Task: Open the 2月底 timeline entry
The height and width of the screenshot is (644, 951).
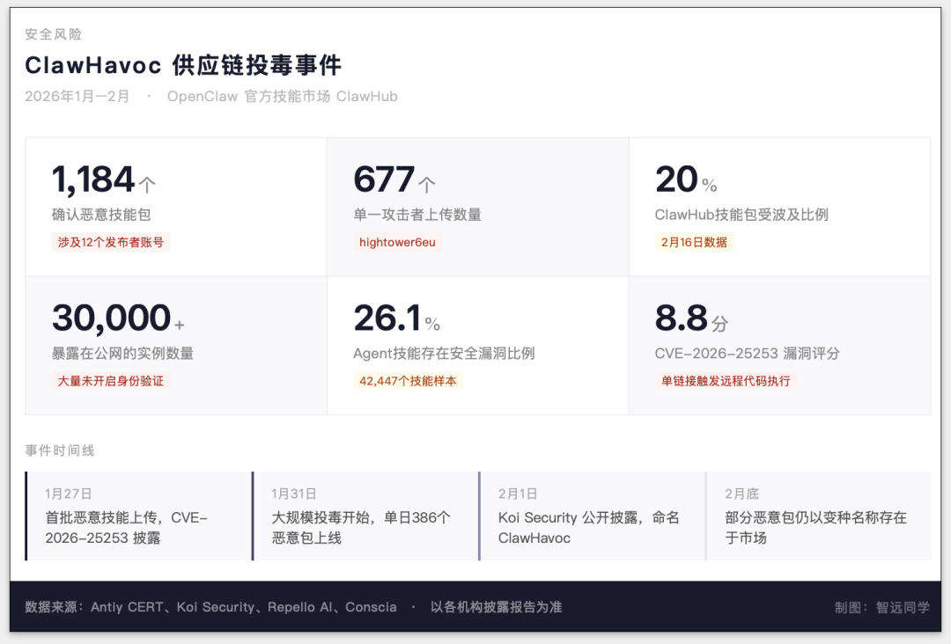Action: [x=818, y=516]
